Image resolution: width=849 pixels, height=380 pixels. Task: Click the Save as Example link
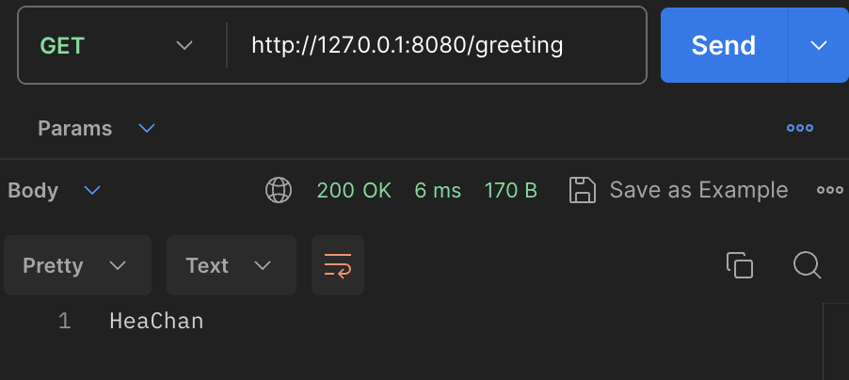coord(698,190)
